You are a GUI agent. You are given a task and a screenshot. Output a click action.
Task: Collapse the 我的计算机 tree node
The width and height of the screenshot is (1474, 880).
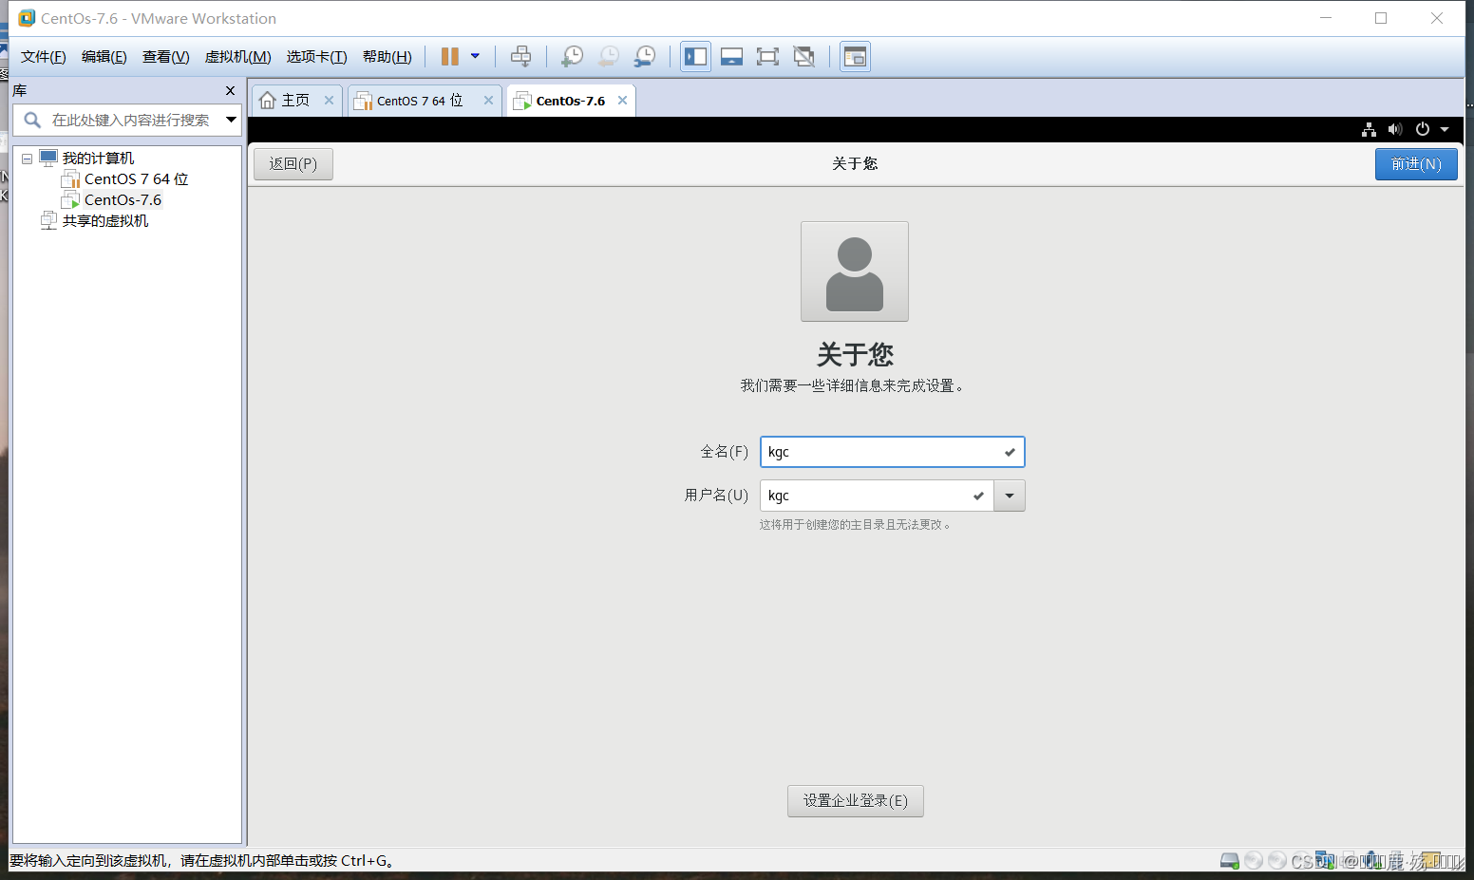tap(28, 159)
